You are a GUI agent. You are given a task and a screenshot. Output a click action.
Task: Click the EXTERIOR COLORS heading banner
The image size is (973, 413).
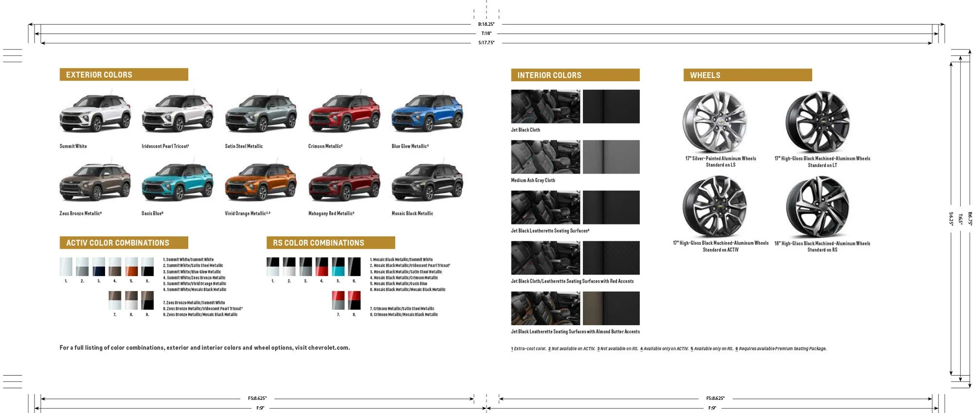pyautogui.click(x=124, y=75)
